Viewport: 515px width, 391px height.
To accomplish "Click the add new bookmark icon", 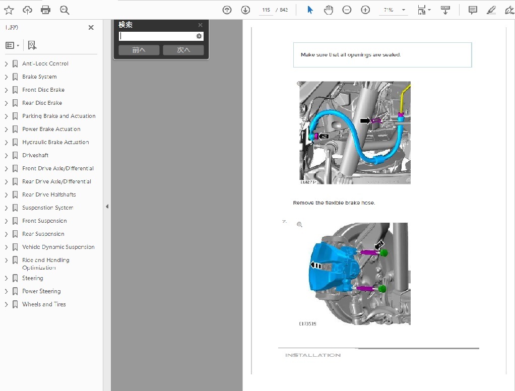I will click(x=32, y=45).
